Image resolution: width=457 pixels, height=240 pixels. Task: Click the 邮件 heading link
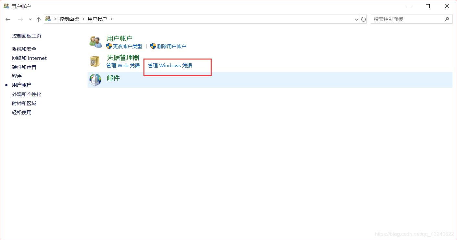[113, 78]
